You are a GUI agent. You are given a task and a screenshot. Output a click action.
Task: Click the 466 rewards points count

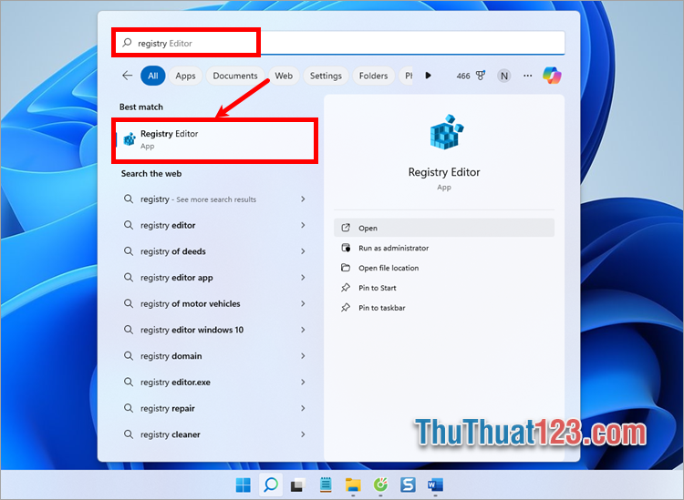tap(463, 76)
